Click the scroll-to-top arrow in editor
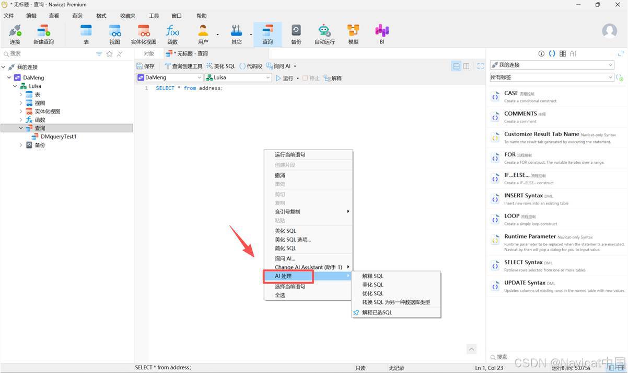628x373 pixels. tap(471, 349)
